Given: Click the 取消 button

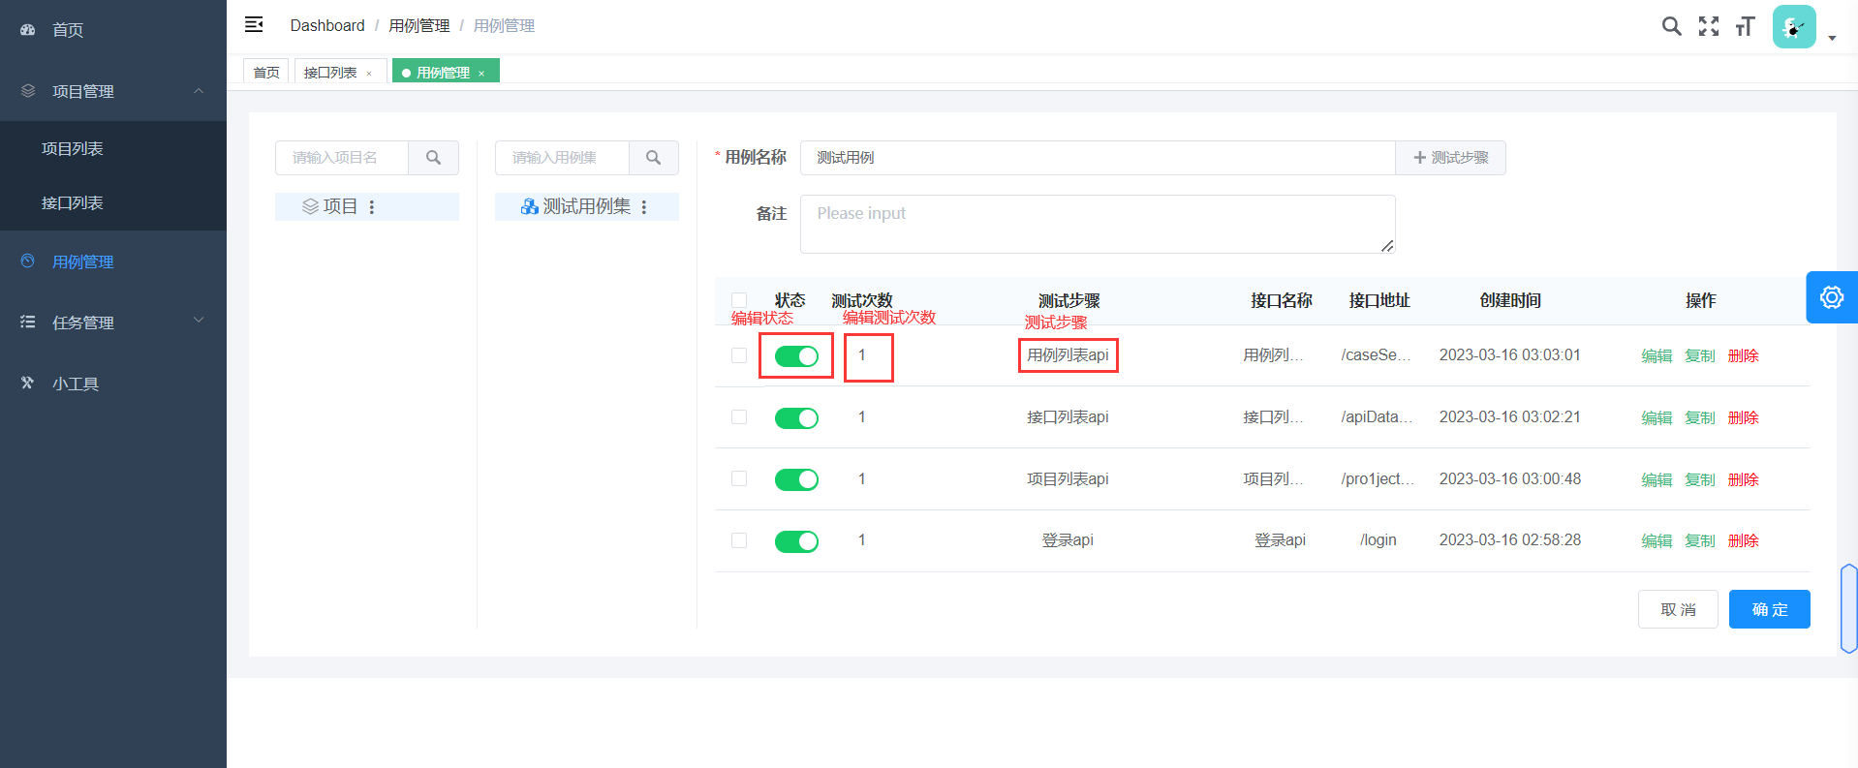Looking at the screenshot, I should [x=1678, y=609].
